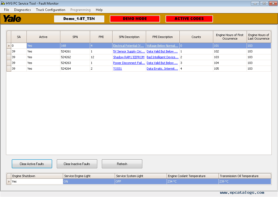Open the Electrical Potential SPN description link
The width and height of the screenshot is (278, 197).
click(128, 46)
